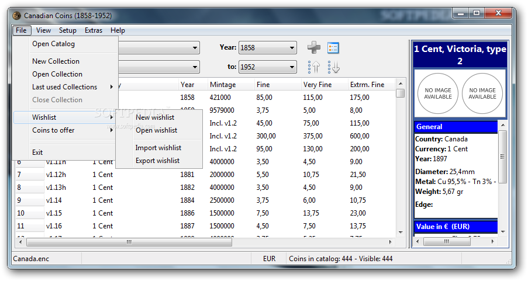Viewport: 528px width, 281px height.
Task: Sort by the Year column header
Action: tap(193, 85)
